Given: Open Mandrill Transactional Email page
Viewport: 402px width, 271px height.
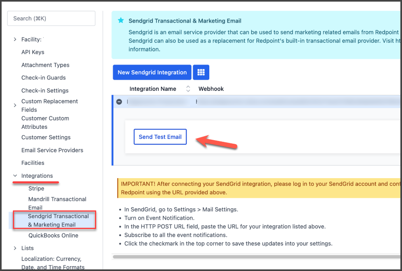Looking at the screenshot, I should tap(57, 203).
